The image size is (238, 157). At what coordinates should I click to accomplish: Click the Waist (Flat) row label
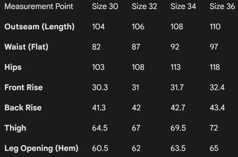[x=26, y=47]
